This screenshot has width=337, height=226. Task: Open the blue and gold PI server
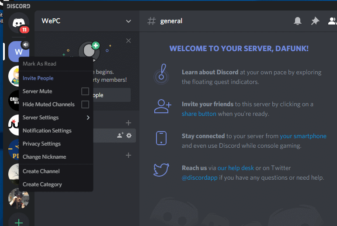coord(14,150)
